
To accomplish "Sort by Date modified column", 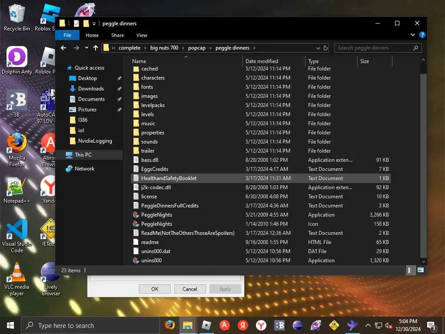I will pyautogui.click(x=262, y=61).
